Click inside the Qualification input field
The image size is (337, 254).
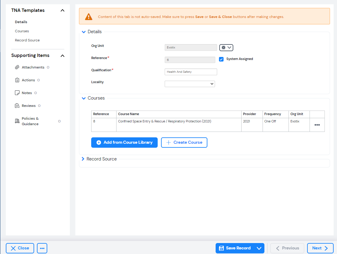[x=191, y=72]
